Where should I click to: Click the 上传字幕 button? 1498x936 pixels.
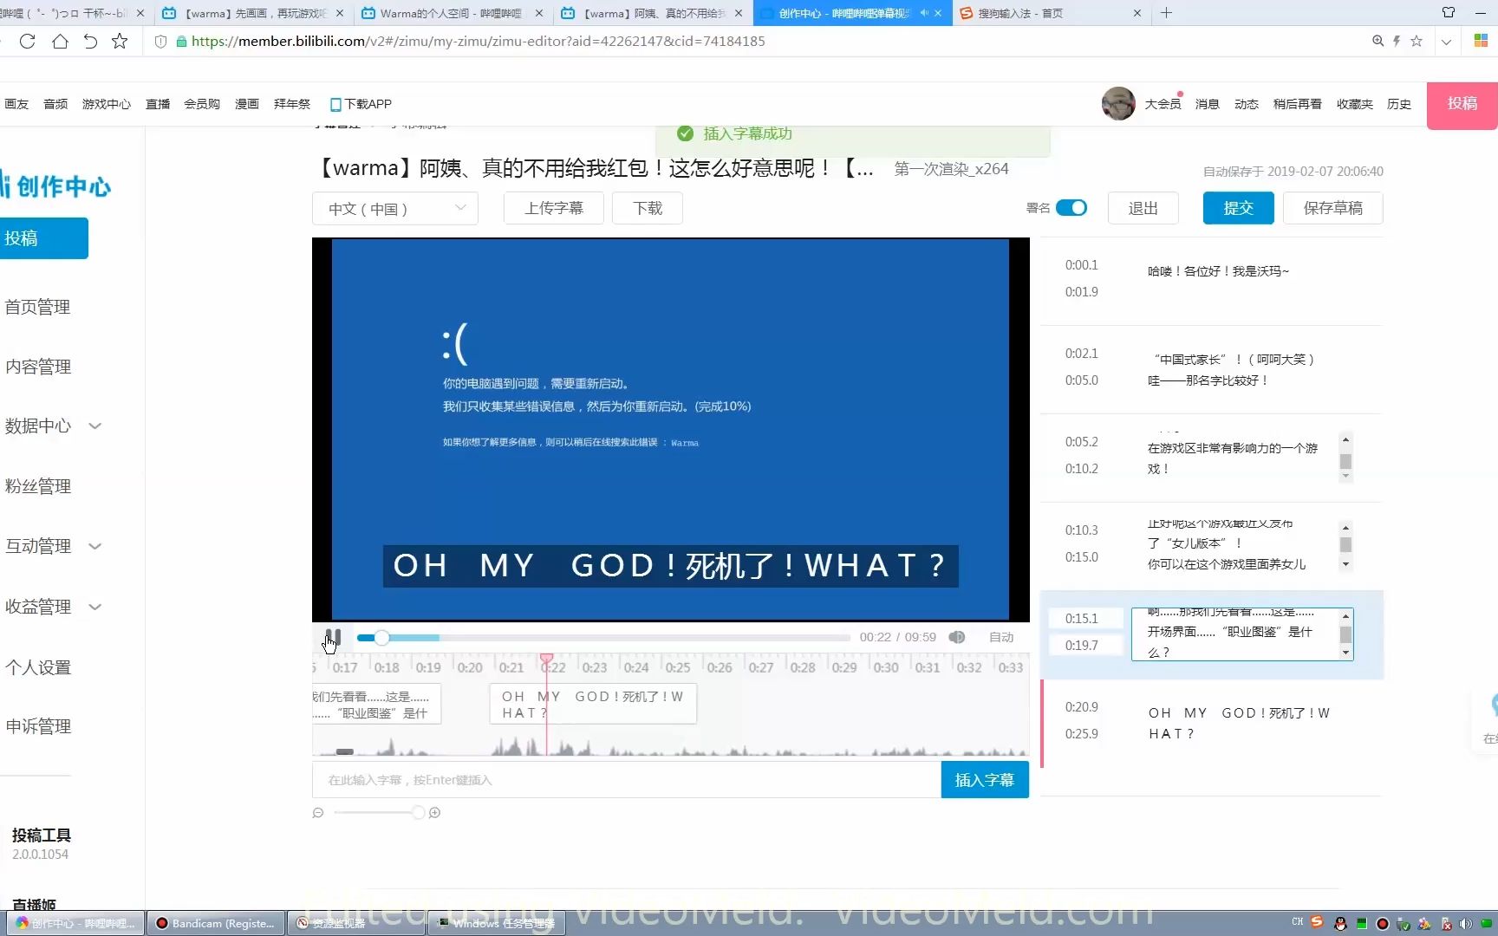point(554,208)
